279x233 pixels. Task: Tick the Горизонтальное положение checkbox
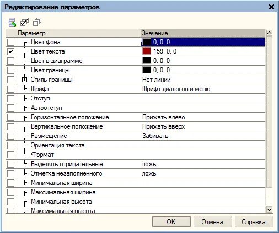[x=10, y=117]
